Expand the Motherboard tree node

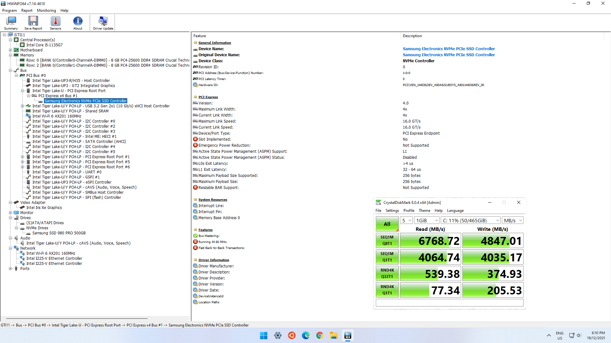coord(11,50)
